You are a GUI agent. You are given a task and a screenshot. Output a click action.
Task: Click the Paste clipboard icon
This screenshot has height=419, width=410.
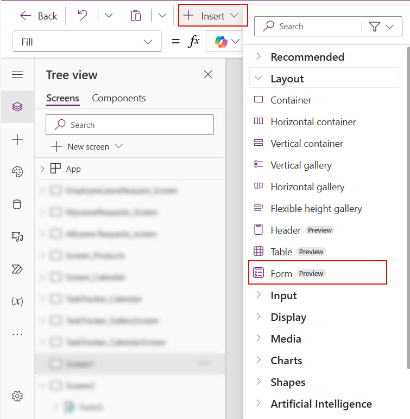coord(136,16)
